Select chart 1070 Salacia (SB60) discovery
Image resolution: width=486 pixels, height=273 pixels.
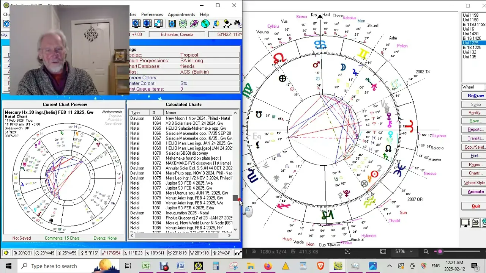pos(181,153)
